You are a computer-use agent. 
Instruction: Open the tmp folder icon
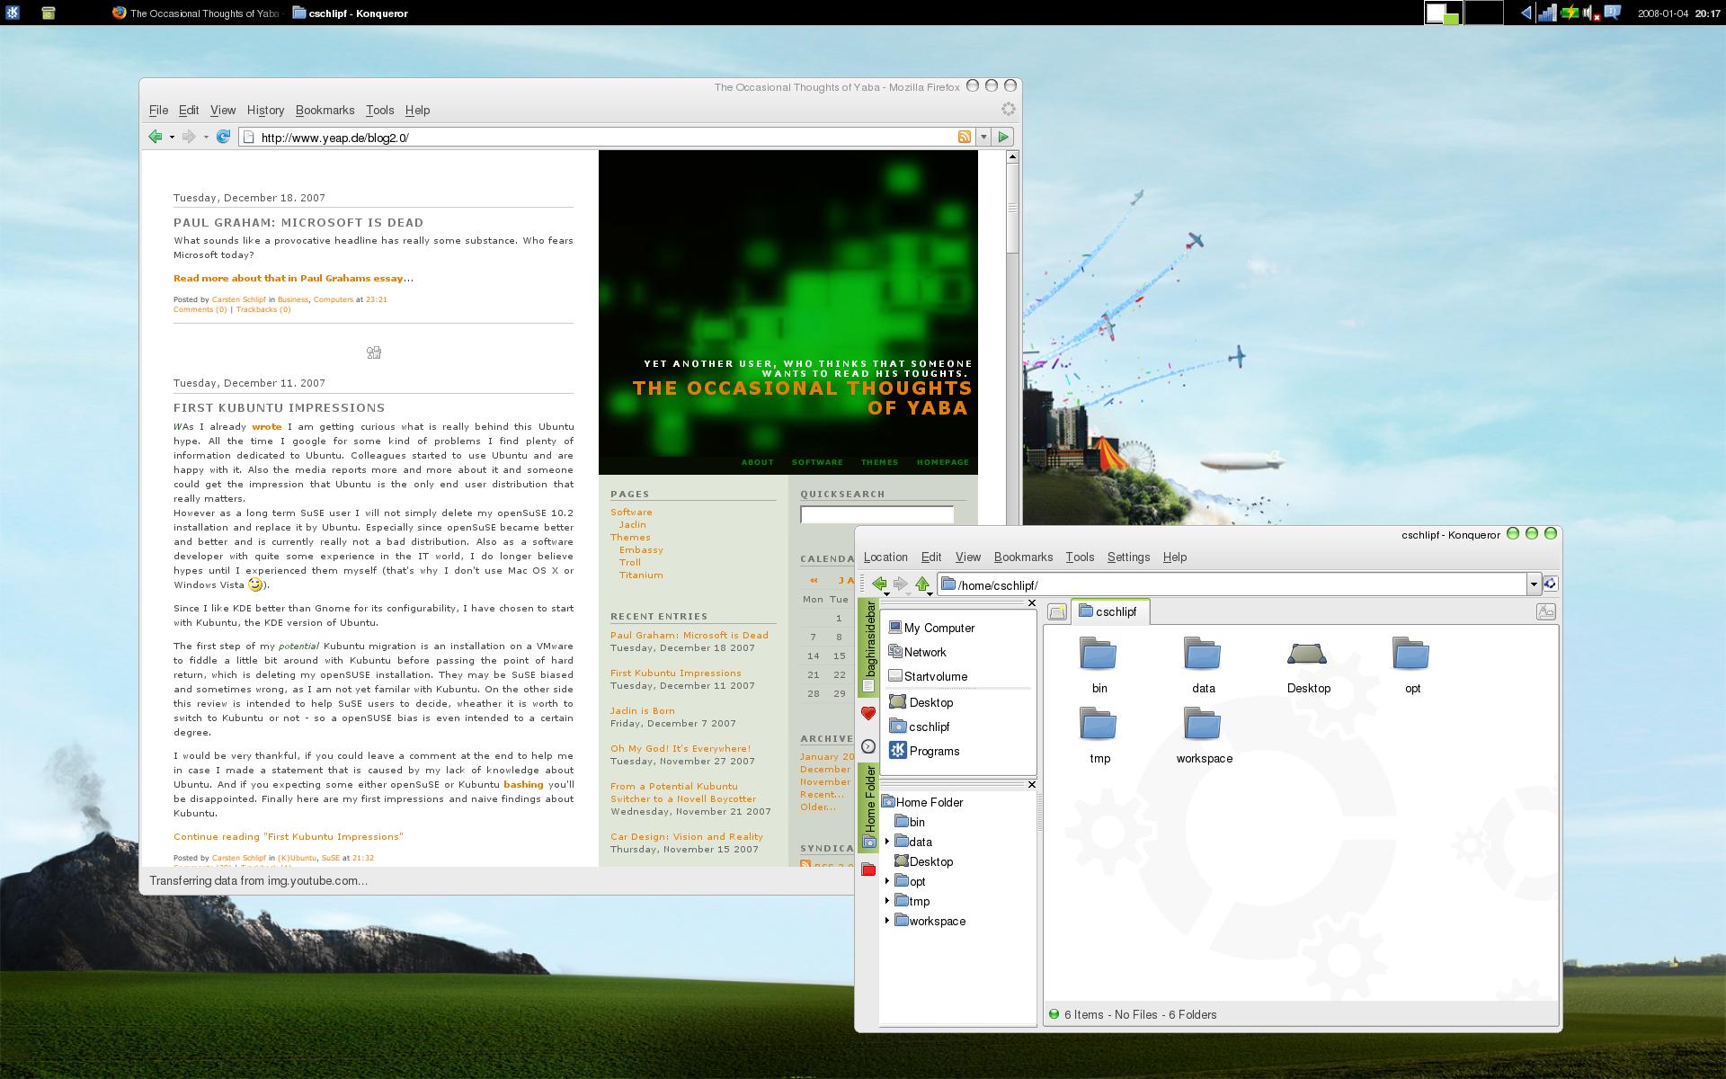tap(1099, 725)
